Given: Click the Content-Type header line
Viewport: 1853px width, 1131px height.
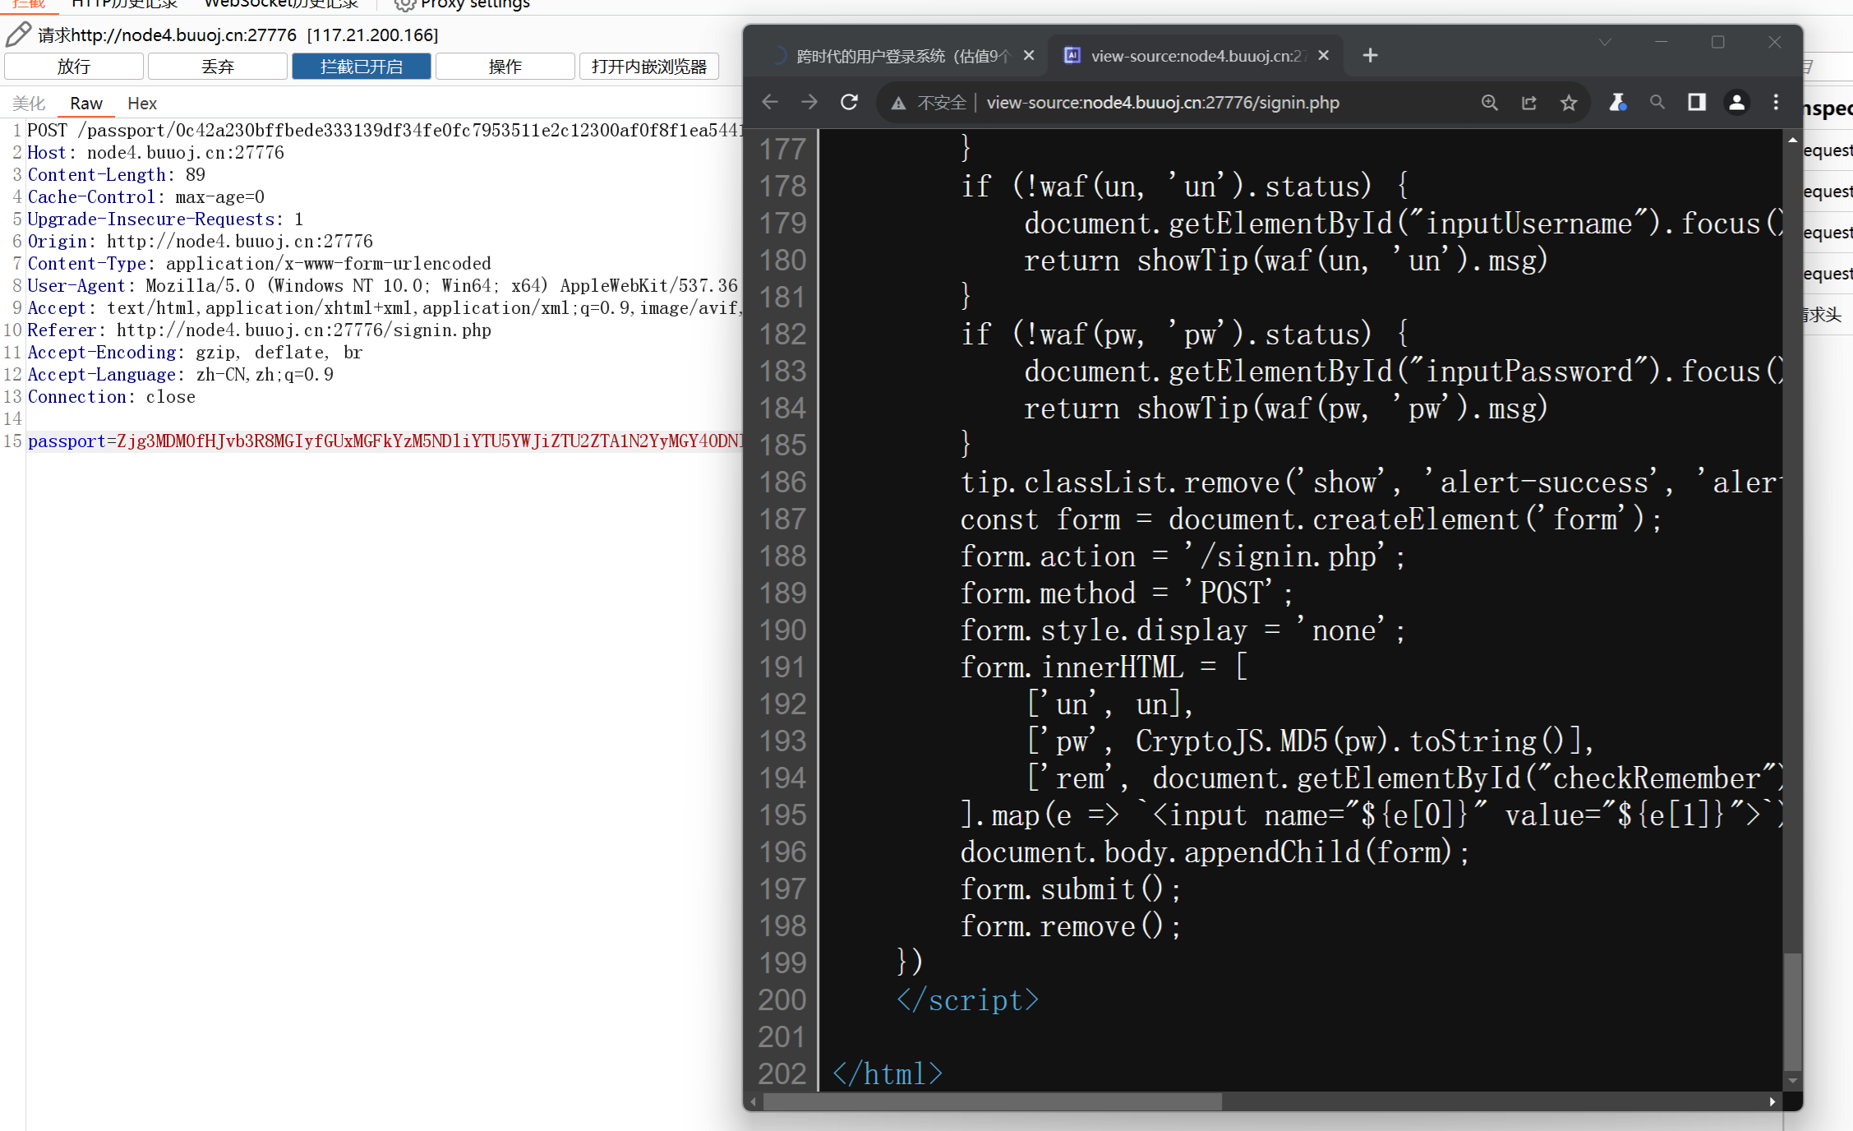Looking at the screenshot, I should pyautogui.click(x=259, y=264).
